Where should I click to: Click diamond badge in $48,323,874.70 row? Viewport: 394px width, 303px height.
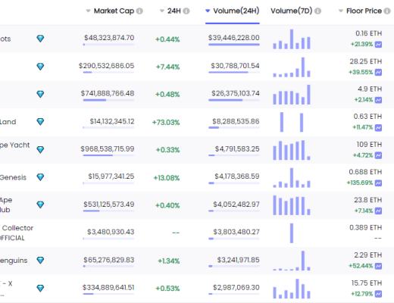(x=40, y=39)
